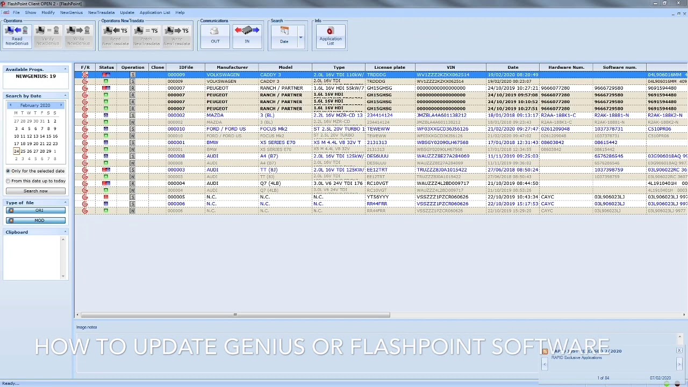Open the IN communications box
The width and height of the screenshot is (688, 387).
point(247,36)
